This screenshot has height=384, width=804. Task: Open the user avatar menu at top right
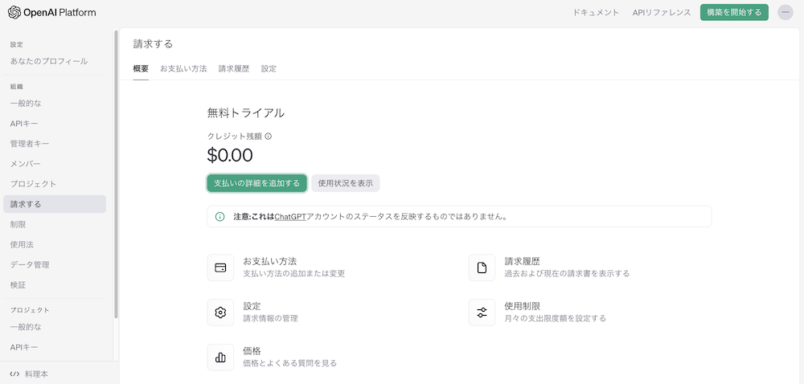[785, 12]
